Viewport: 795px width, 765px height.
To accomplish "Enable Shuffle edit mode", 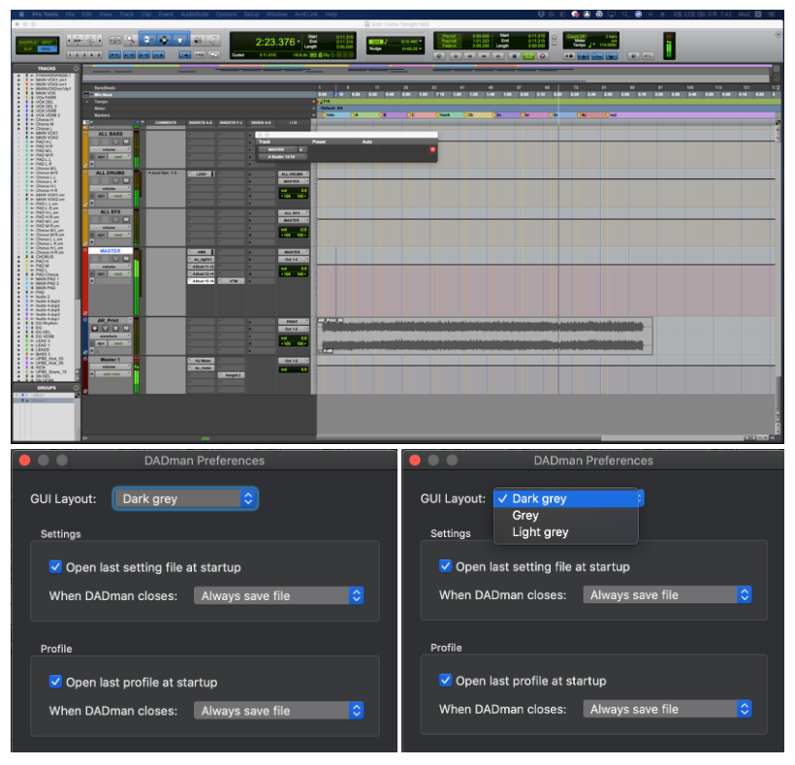I will [x=28, y=42].
